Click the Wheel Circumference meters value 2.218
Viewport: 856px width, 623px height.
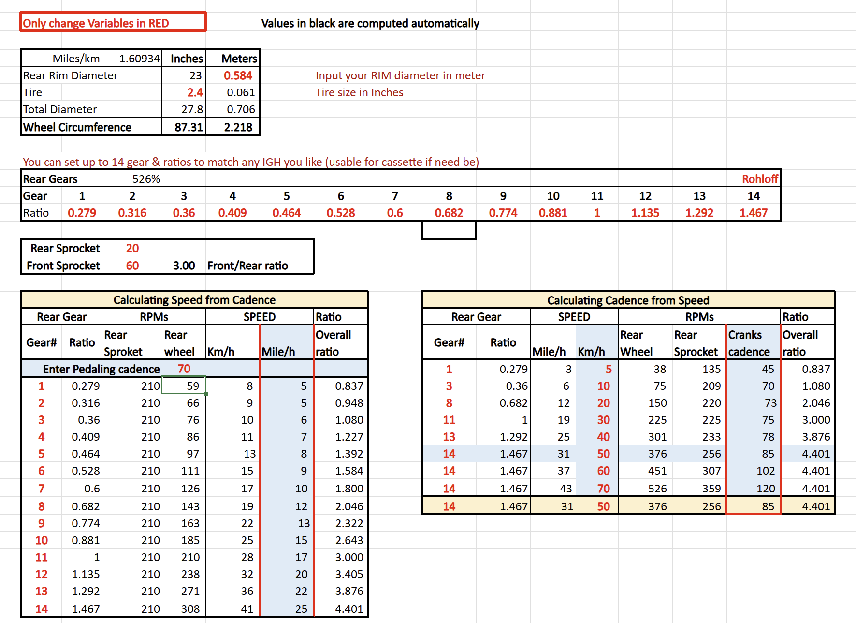tap(238, 127)
